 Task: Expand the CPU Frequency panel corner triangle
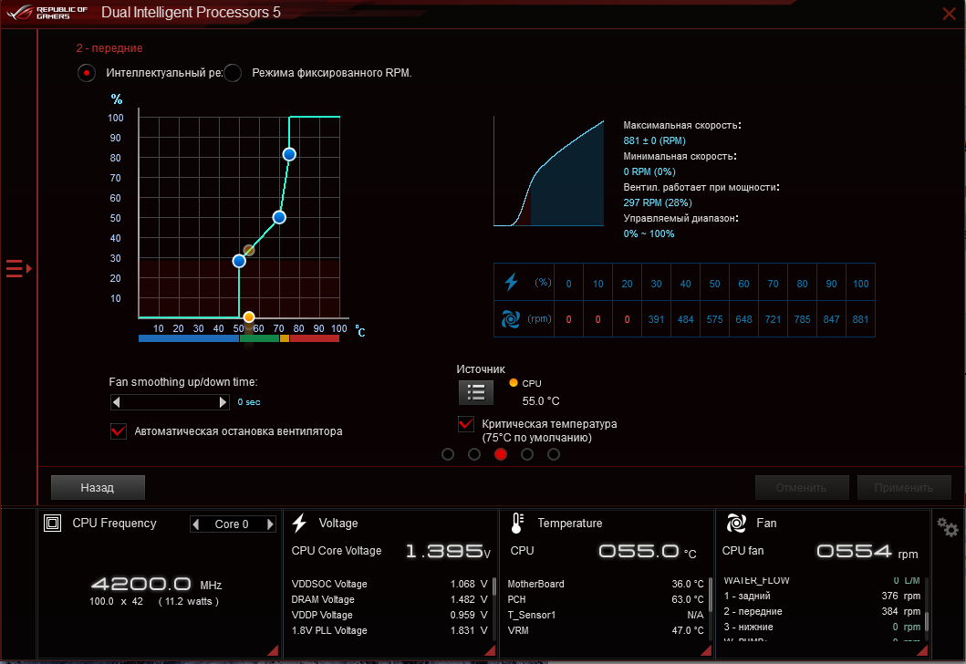pos(273,650)
